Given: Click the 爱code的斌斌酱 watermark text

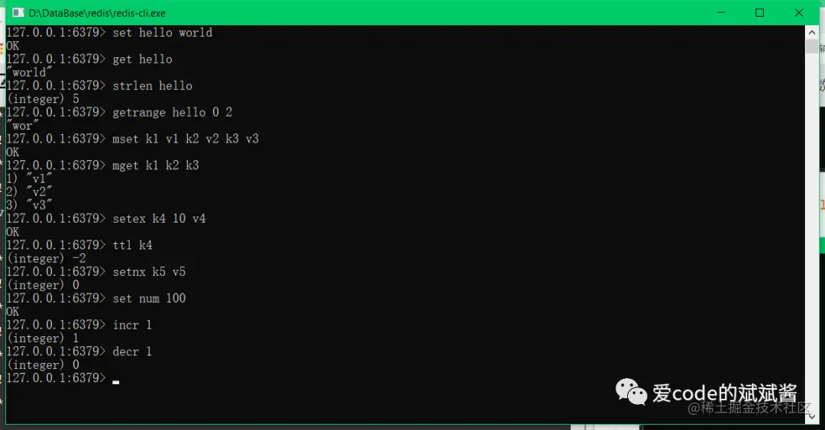Looking at the screenshot, I should [x=724, y=393].
